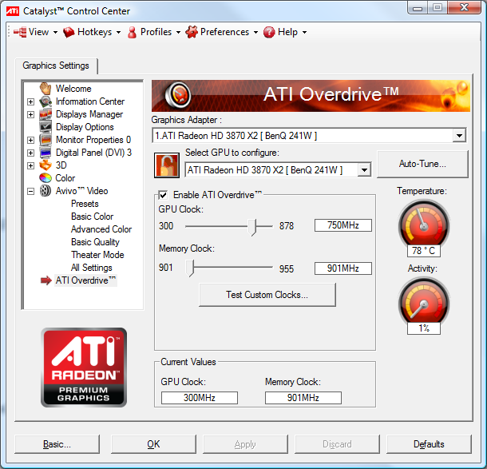Select Basic Color in the tree
The height and width of the screenshot is (469, 487).
point(93,217)
